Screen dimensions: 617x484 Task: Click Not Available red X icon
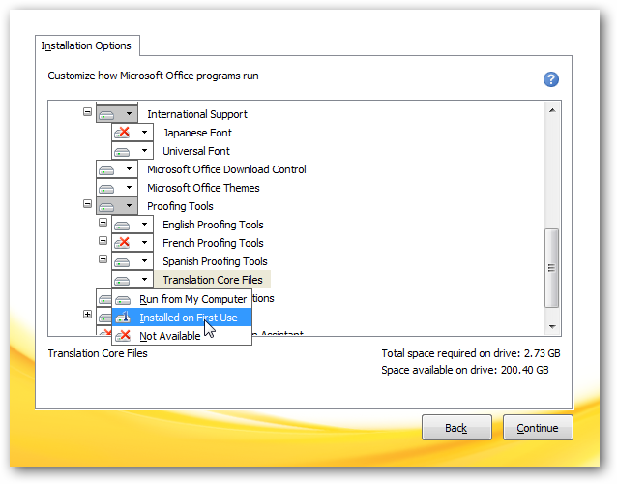(x=123, y=336)
